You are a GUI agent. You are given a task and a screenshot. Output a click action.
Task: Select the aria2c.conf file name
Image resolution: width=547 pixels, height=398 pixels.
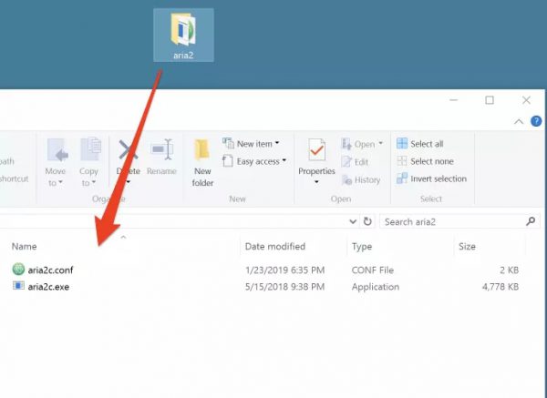50,270
